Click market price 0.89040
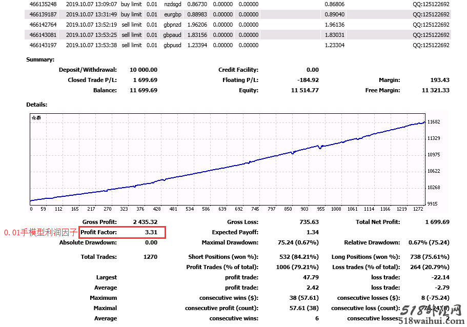 point(334,14)
